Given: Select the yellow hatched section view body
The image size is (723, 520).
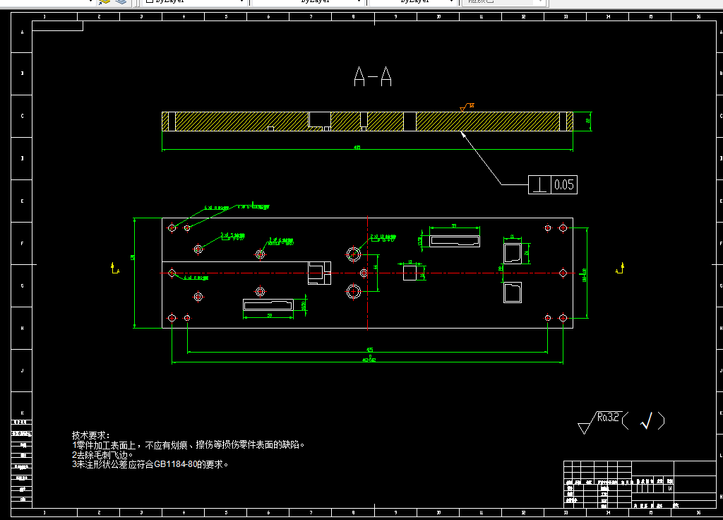Looking at the screenshot, I should 367,122.
